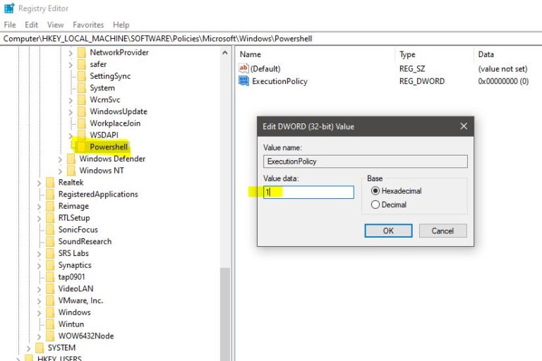
Task: Click the Windows Defender folder icon
Action: coord(71,159)
